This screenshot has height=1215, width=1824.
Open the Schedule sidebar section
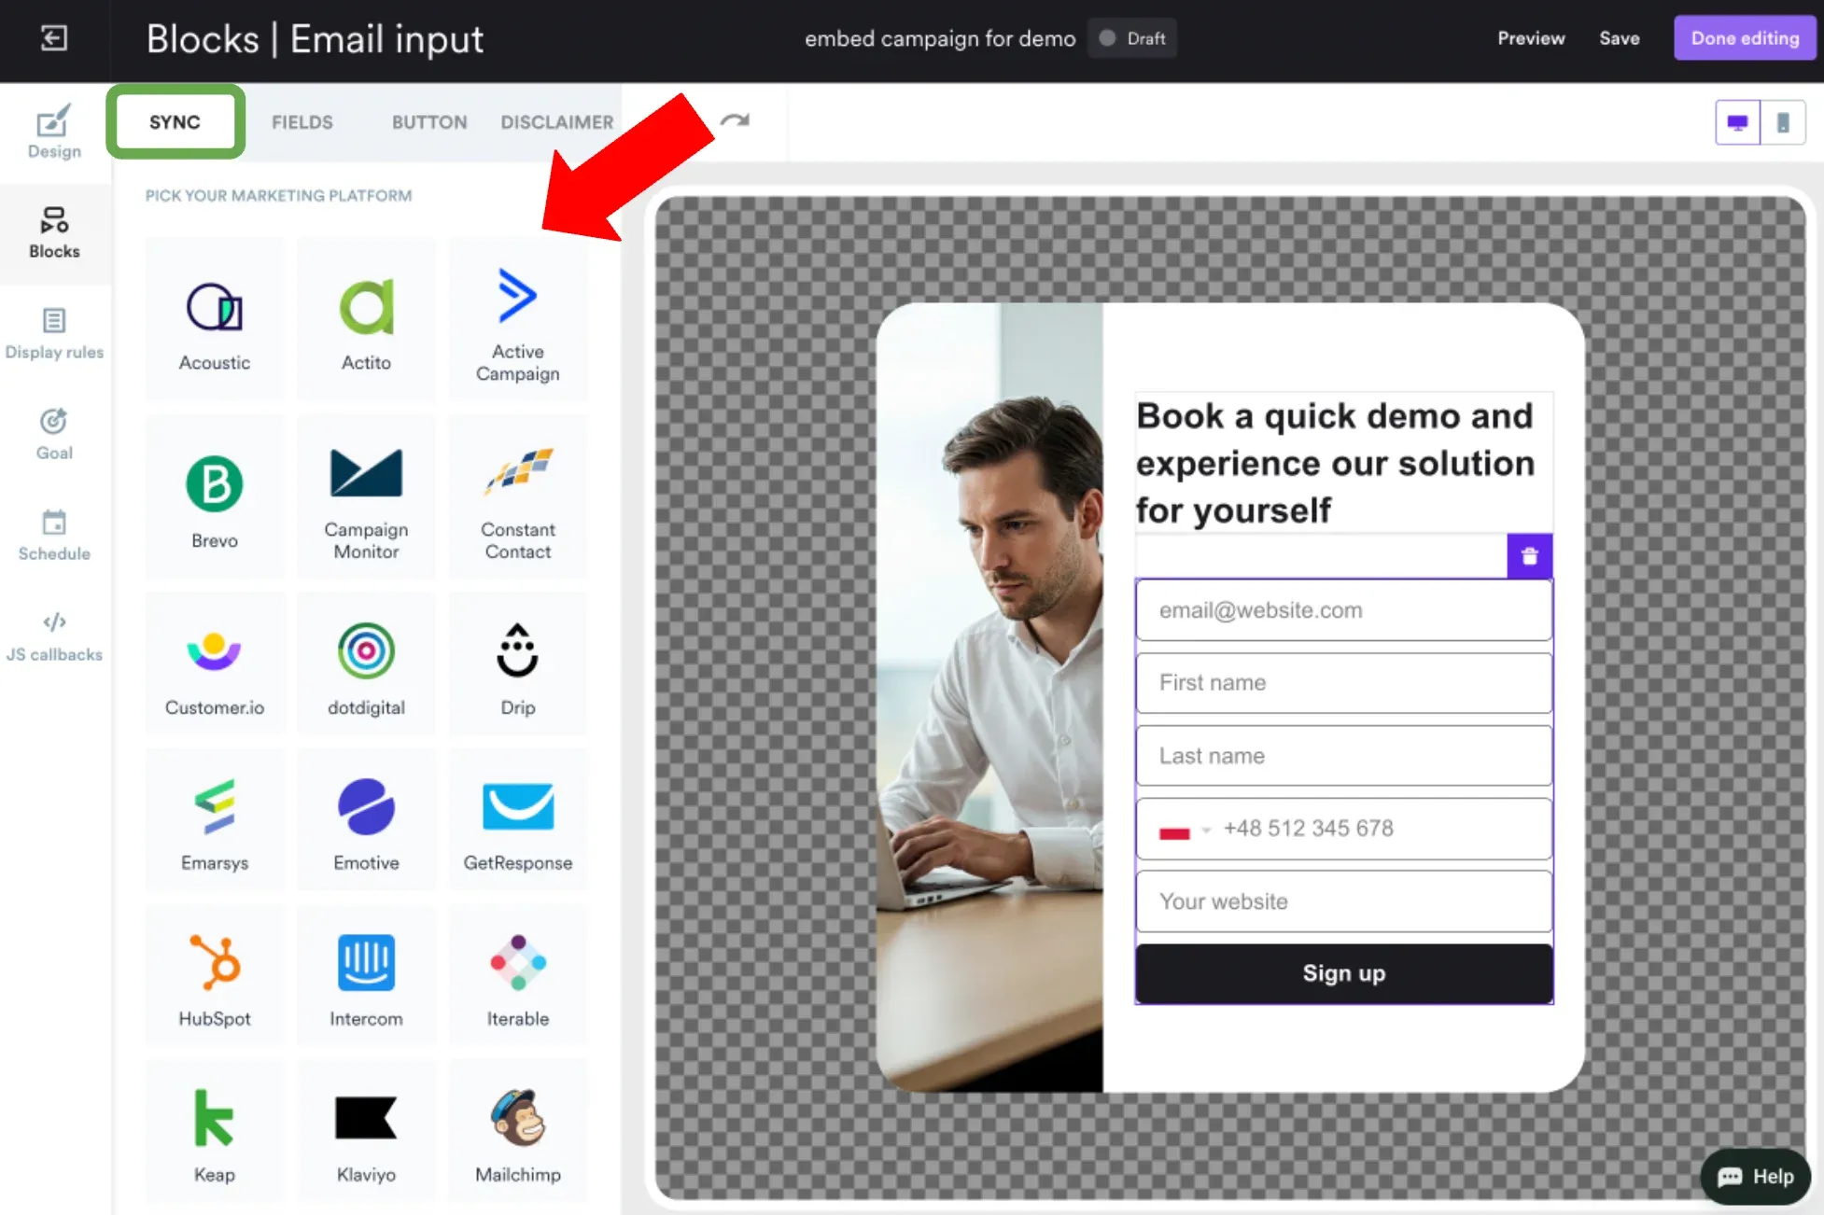(54, 536)
